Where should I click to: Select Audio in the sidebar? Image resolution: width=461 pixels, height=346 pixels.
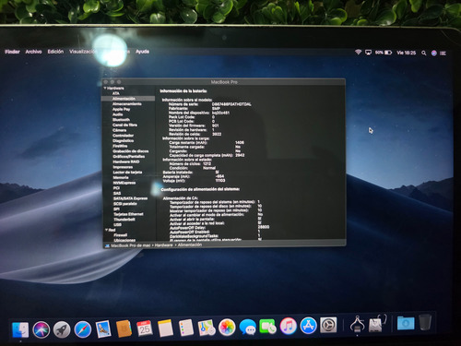(118, 114)
